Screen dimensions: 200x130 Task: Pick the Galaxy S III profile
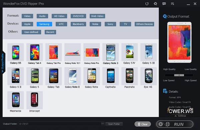pos(149,54)
